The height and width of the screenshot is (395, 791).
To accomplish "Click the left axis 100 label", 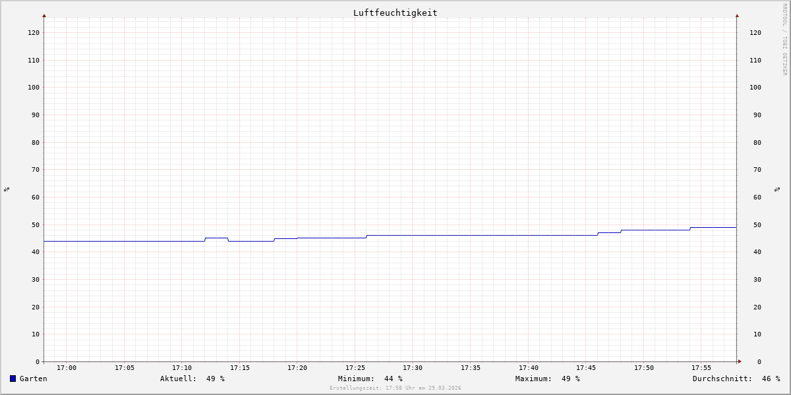I will [34, 88].
